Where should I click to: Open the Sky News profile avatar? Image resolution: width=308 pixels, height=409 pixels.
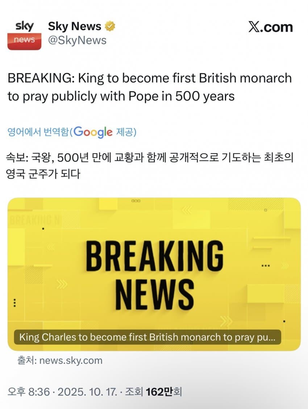click(x=24, y=34)
